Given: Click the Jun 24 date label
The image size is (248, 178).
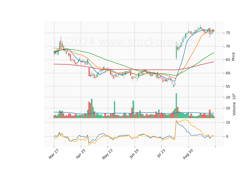Looking at the screenshot, I should [134, 154].
